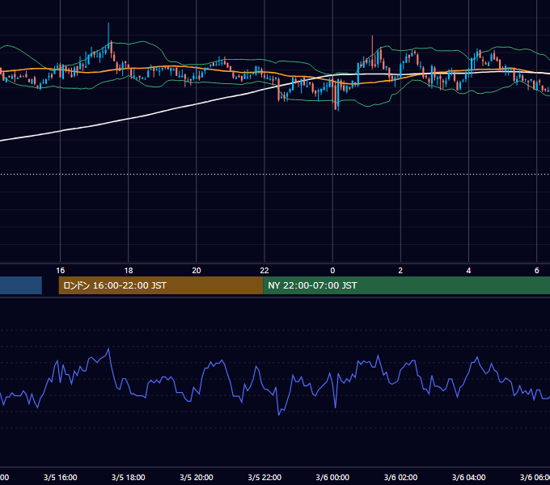This screenshot has width=550, height=485.
Task: Click the 3/6 04:00 time label
Action: tap(468, 478)
